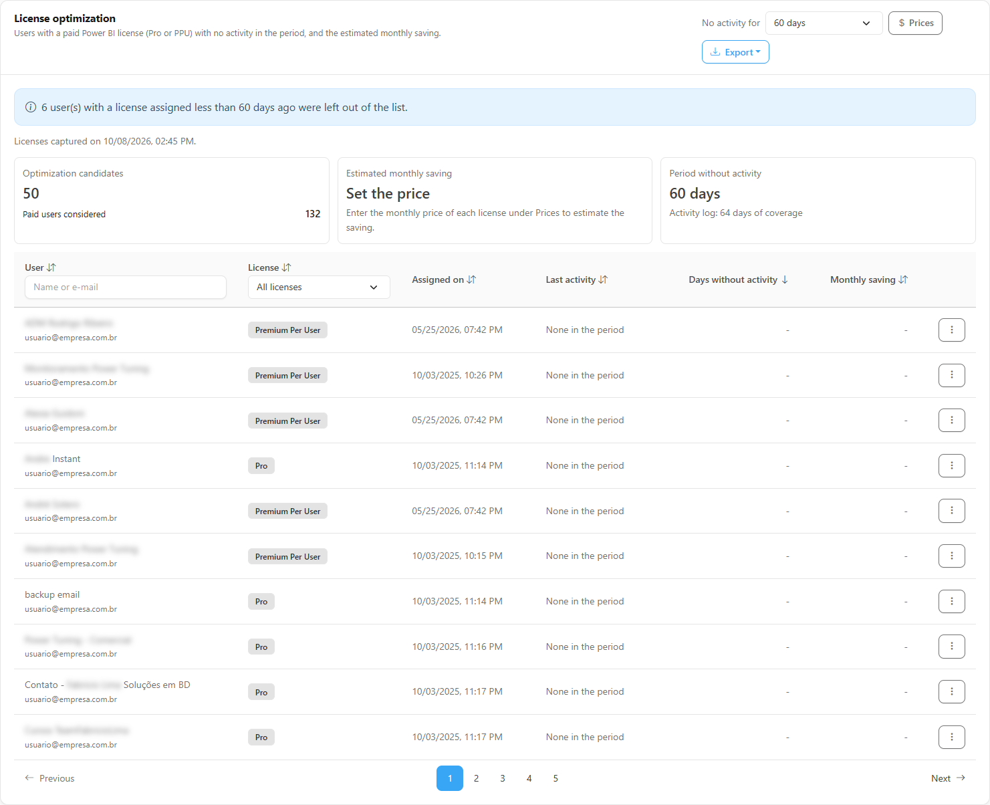
Task: Click the Licenses captured on timestamp text
Action: pyautogui.click(x=105, y=141)
